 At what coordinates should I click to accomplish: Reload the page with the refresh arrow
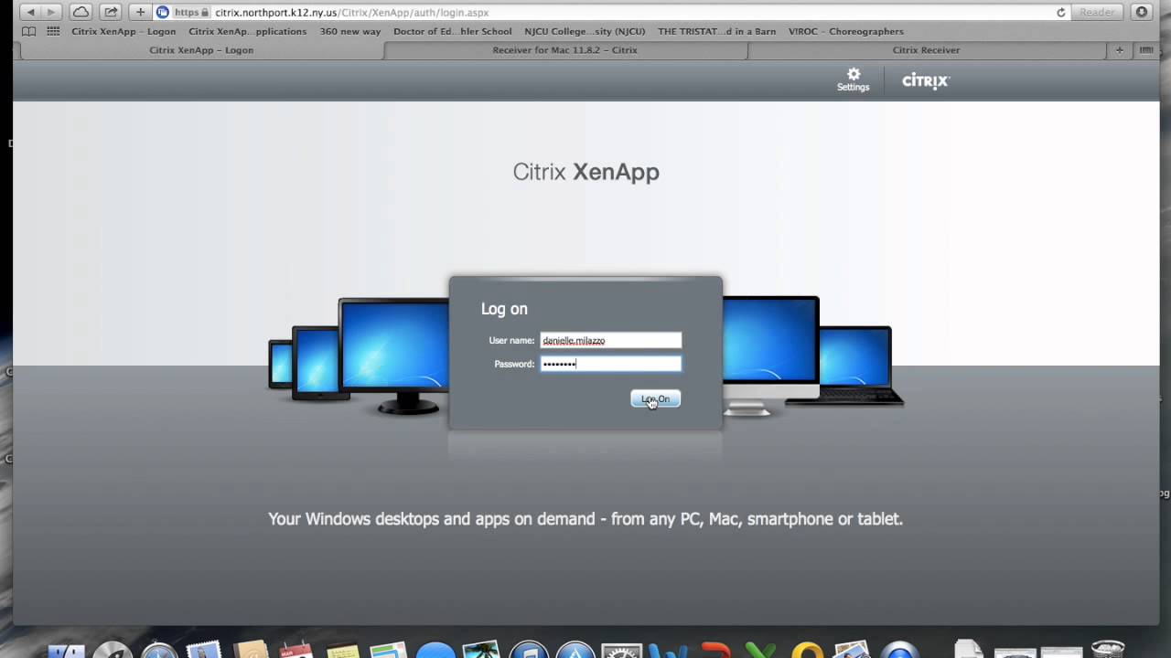(1061, 13)
